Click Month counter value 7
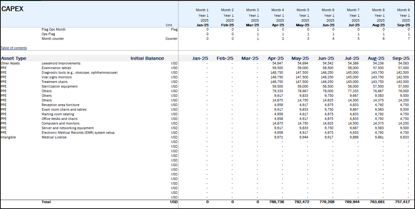The width and height of the screenshot is (415, 209). tap(409, 39)
